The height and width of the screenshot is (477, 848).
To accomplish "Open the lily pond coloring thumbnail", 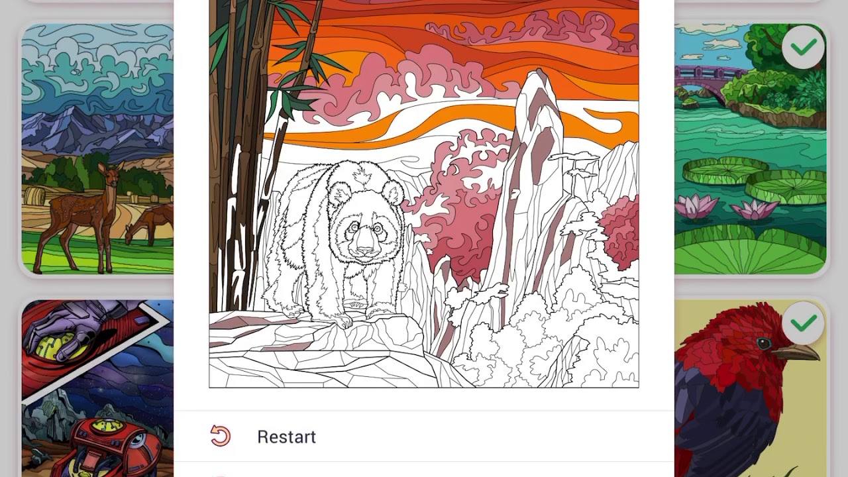I will 751,149.
